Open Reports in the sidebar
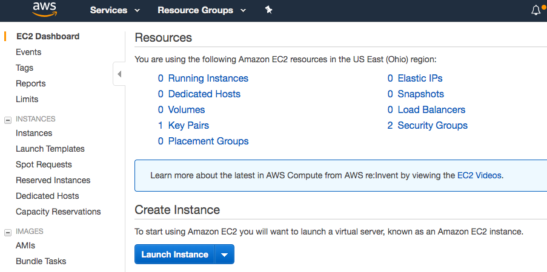Screen dimensions: 547x272 [31, 83]
